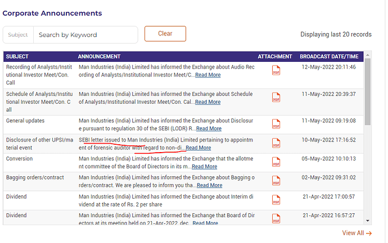
Task: Click the ATTACHMENT column header
Action: [x=274, y=57]
